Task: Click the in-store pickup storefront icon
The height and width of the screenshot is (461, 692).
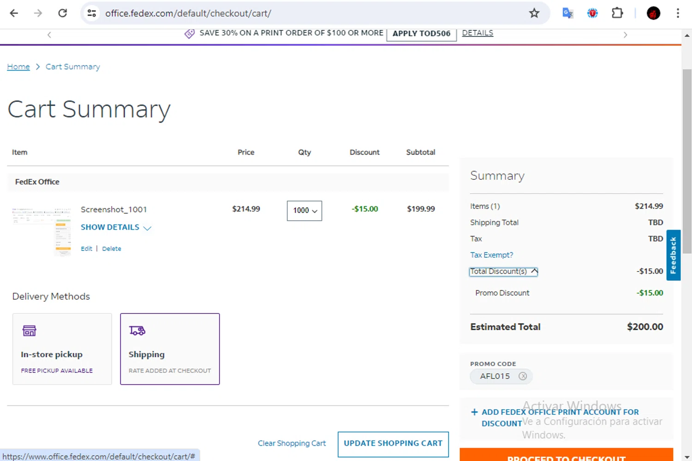Action: coord(30,331)
